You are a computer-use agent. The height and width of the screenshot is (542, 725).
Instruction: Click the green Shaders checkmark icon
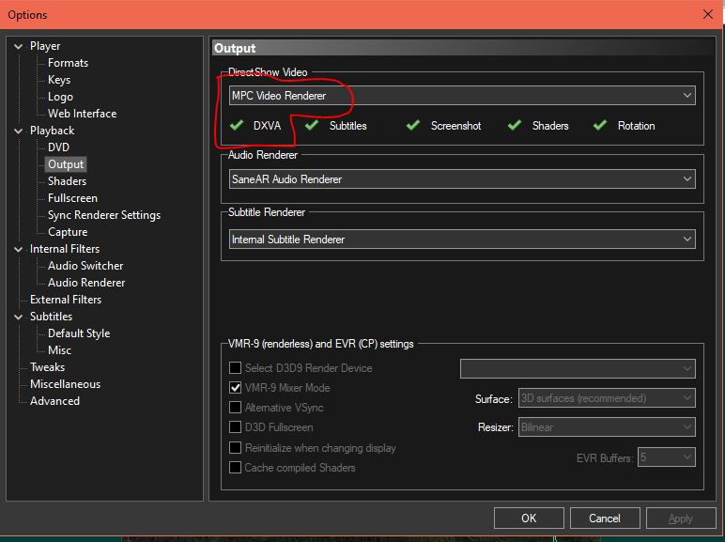515,125
